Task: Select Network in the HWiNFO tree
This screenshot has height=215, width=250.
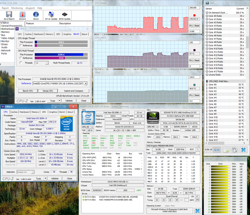Action: (6, 50)
